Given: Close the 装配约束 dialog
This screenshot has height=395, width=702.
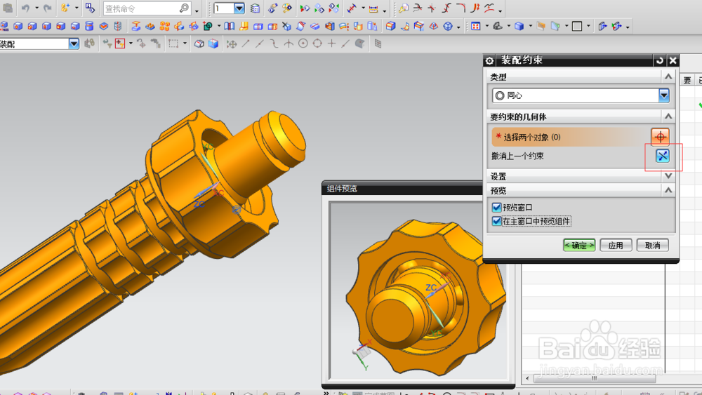Looking at the screenshot, I should pos(673,60).
